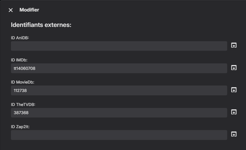The image size is (246, 150).
Task: Click the empty ID Zap2It field
Action: (119, 135)
